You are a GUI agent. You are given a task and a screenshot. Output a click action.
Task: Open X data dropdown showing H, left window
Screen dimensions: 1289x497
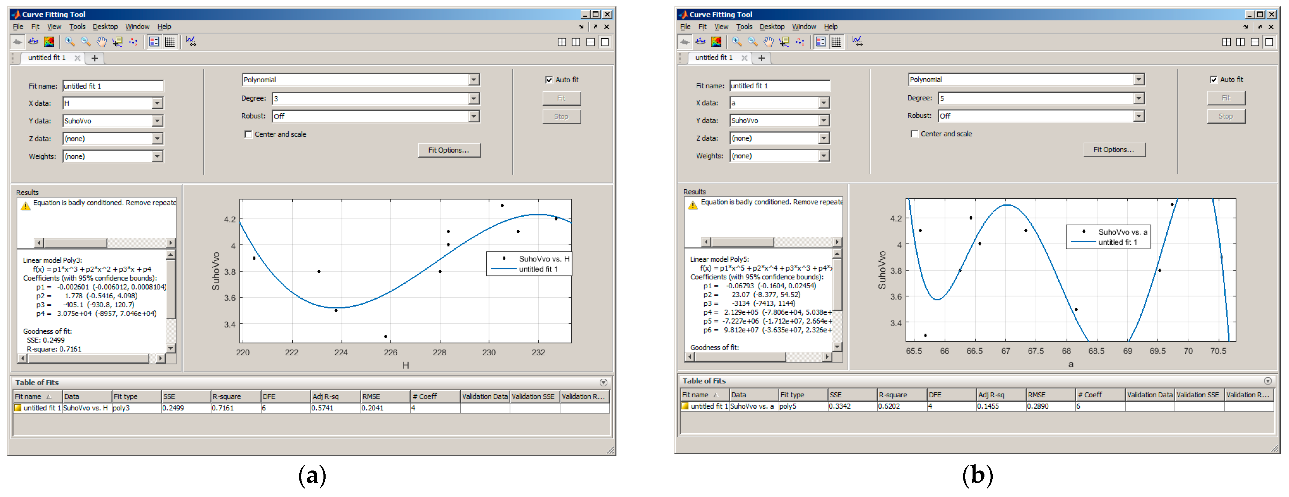pyautogui.click(x=157, y=103)
